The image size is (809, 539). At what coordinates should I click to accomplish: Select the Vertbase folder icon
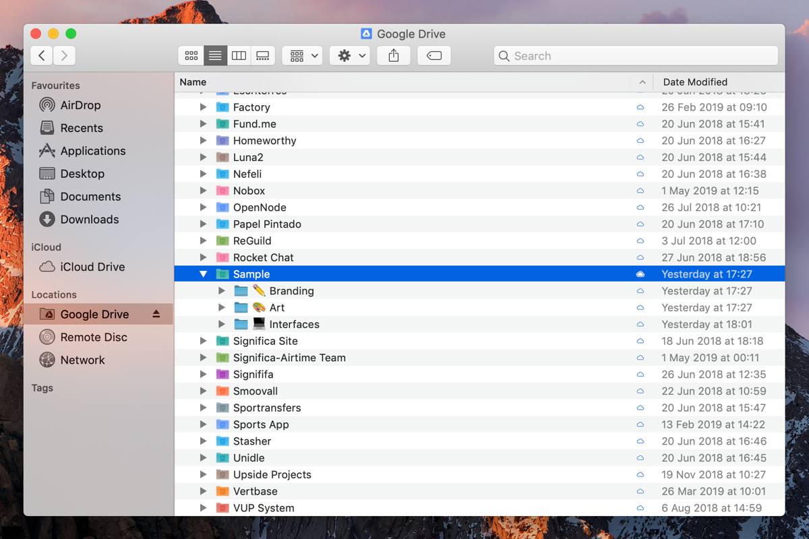click(222, 491)
